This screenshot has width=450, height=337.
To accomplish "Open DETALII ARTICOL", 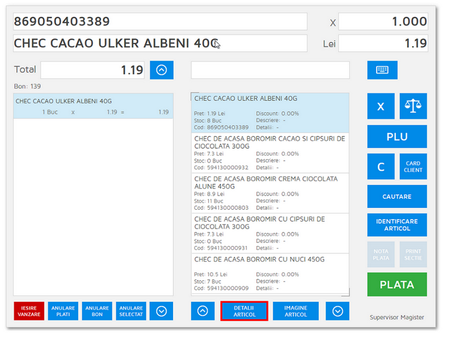I will (x=245, y=311).
